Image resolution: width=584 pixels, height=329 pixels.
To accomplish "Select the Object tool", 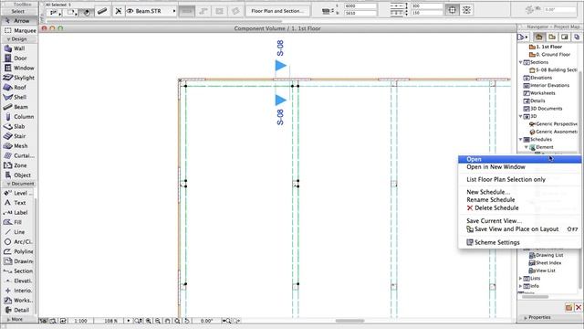I will [18, 175].
